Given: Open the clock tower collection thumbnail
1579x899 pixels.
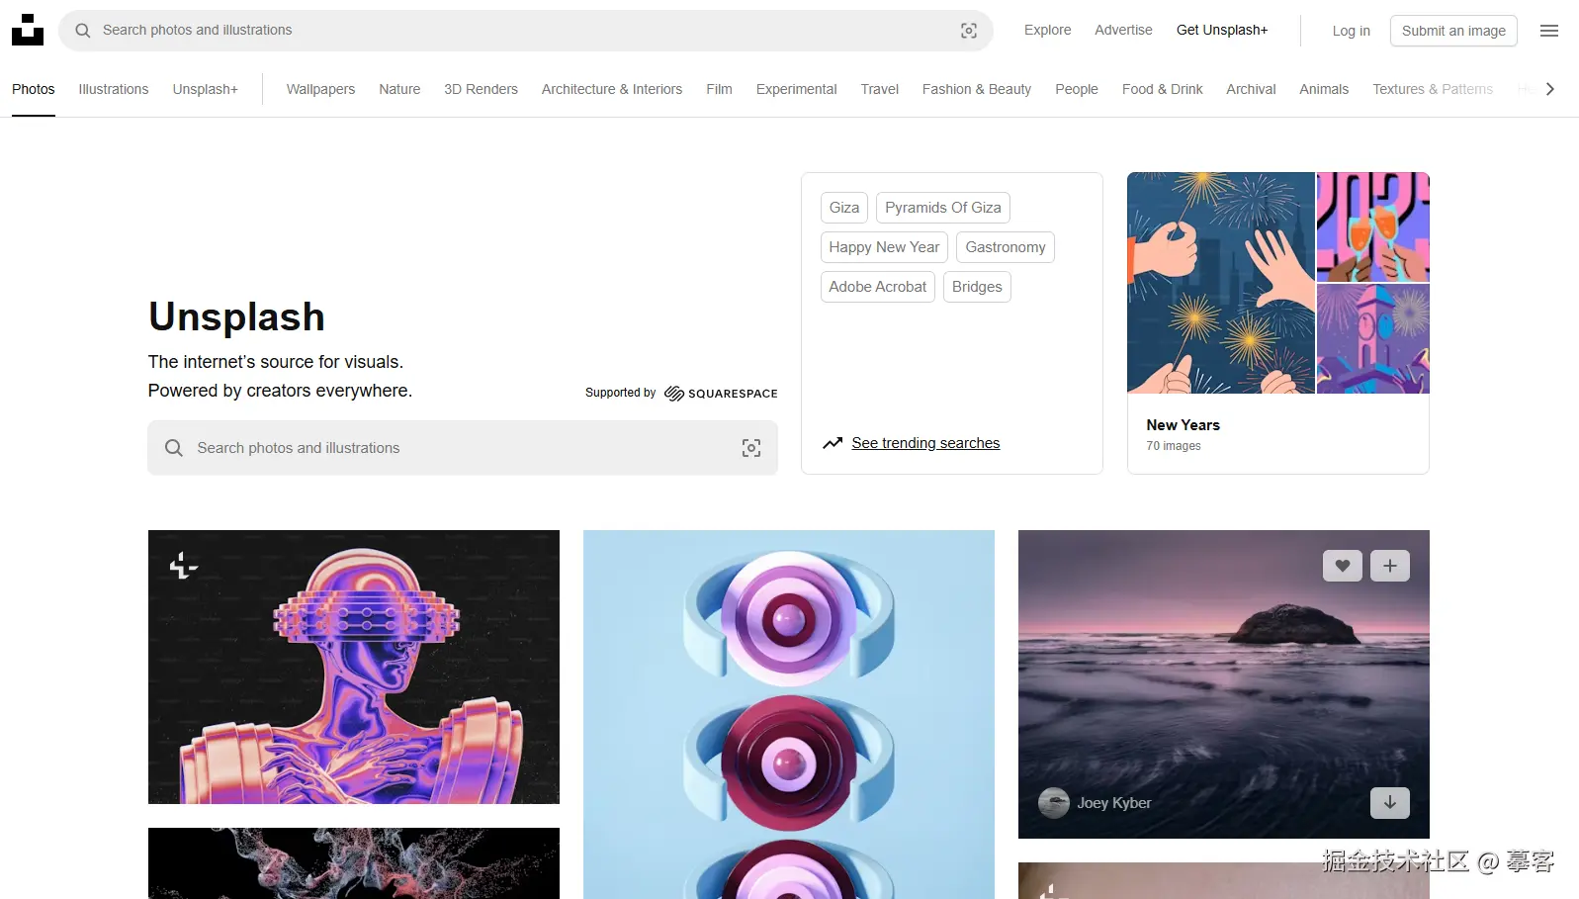Looking at the screenshot, I should click(x=1373, y=339).
